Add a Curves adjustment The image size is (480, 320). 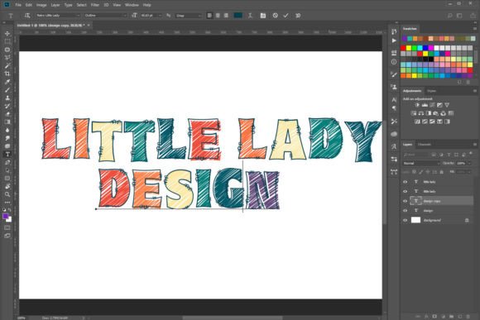[432, 105]
